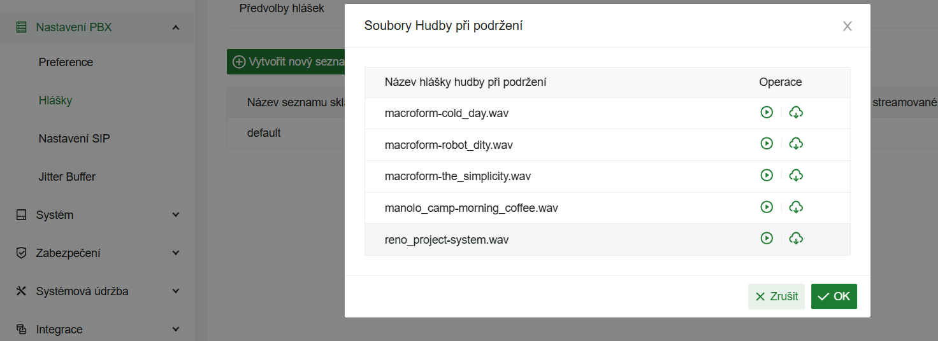Play macroform-robot_dity.wav audio file
This screenshot has height=341, width=938.
[x=767, y=144]
